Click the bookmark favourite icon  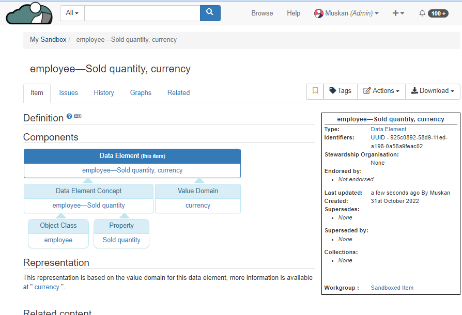pos(315,91)
